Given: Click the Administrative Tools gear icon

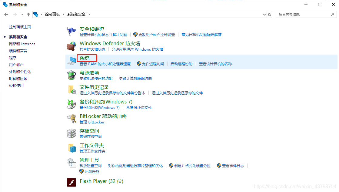Looking at the screenshot, I should coord(71,163).
